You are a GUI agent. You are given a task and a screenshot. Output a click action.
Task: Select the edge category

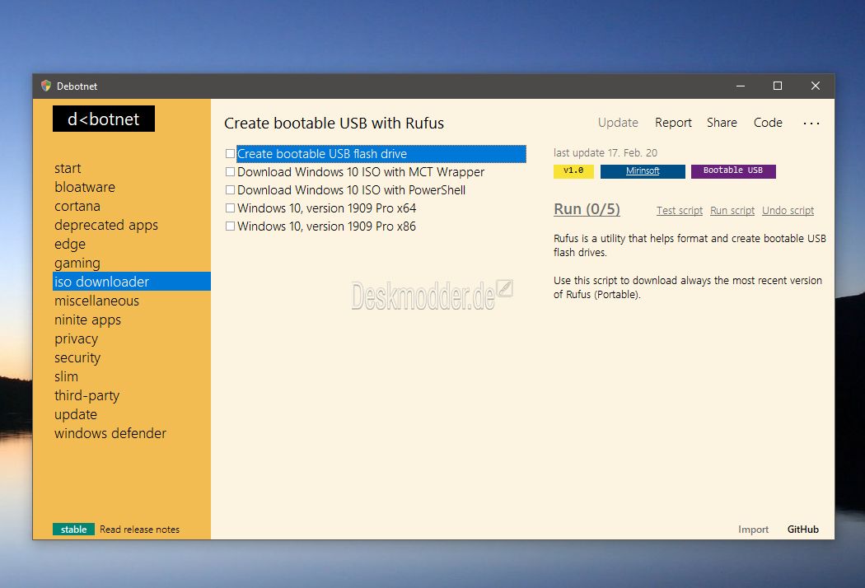(x=70, y=245)
